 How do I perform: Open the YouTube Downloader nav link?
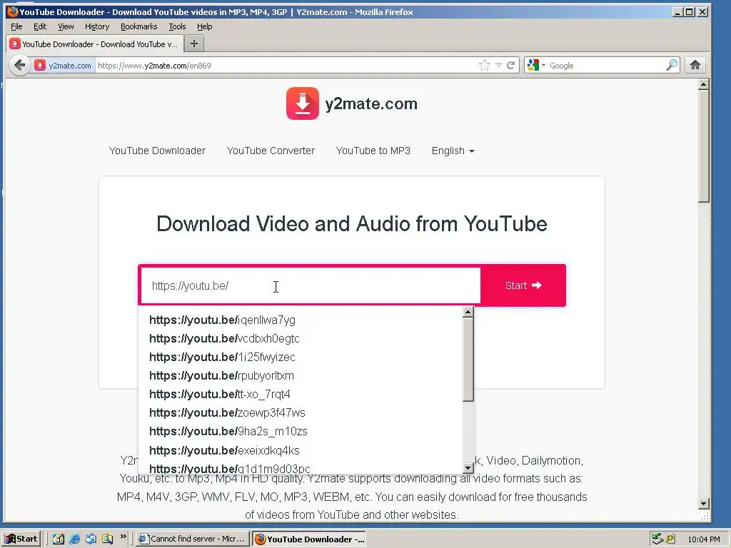157,151
